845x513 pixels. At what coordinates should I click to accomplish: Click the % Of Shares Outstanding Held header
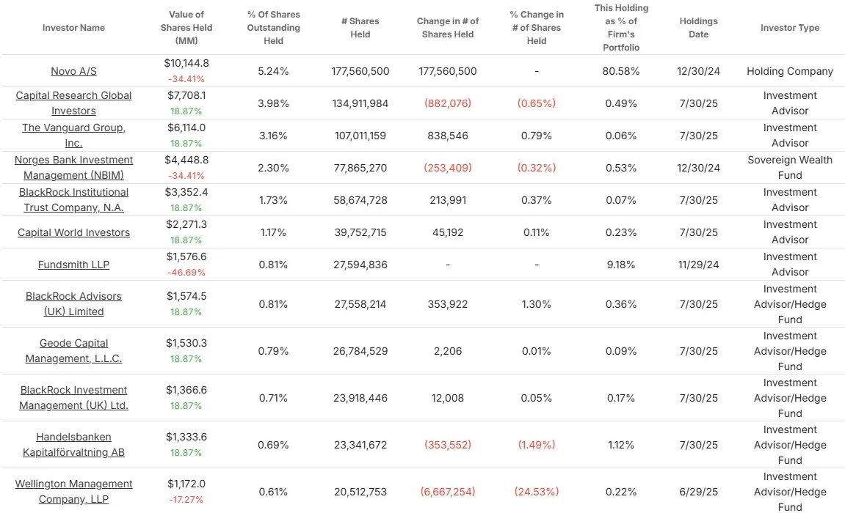pyautogui.click(x=273, y=27)
